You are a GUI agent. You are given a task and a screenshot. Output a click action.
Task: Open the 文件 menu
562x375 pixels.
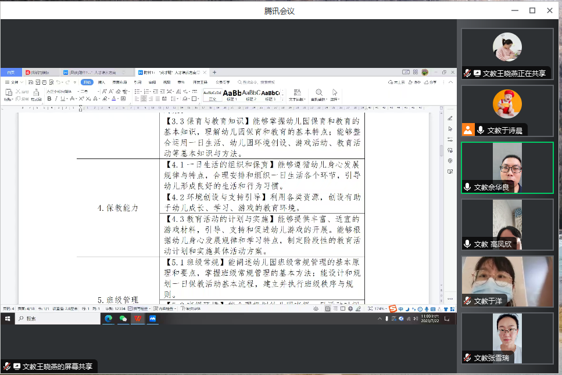coord(12,82)
